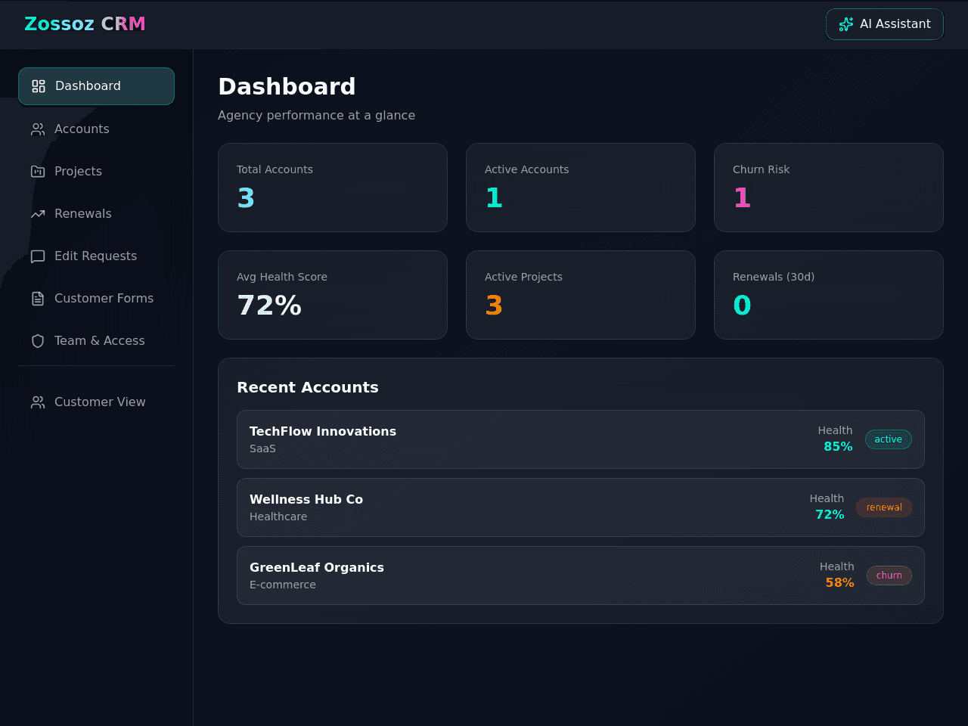Click the Recent Accounts heading
Viewport: 968px width, 726px height.
(x=308, y=387)
